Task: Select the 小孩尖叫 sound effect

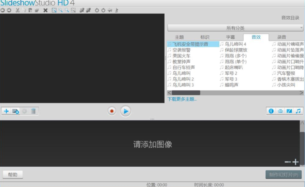Action: click(x=286, y=85)
